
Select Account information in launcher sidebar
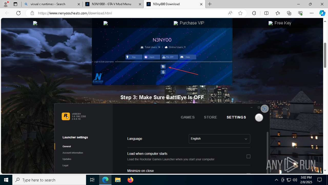73,153
